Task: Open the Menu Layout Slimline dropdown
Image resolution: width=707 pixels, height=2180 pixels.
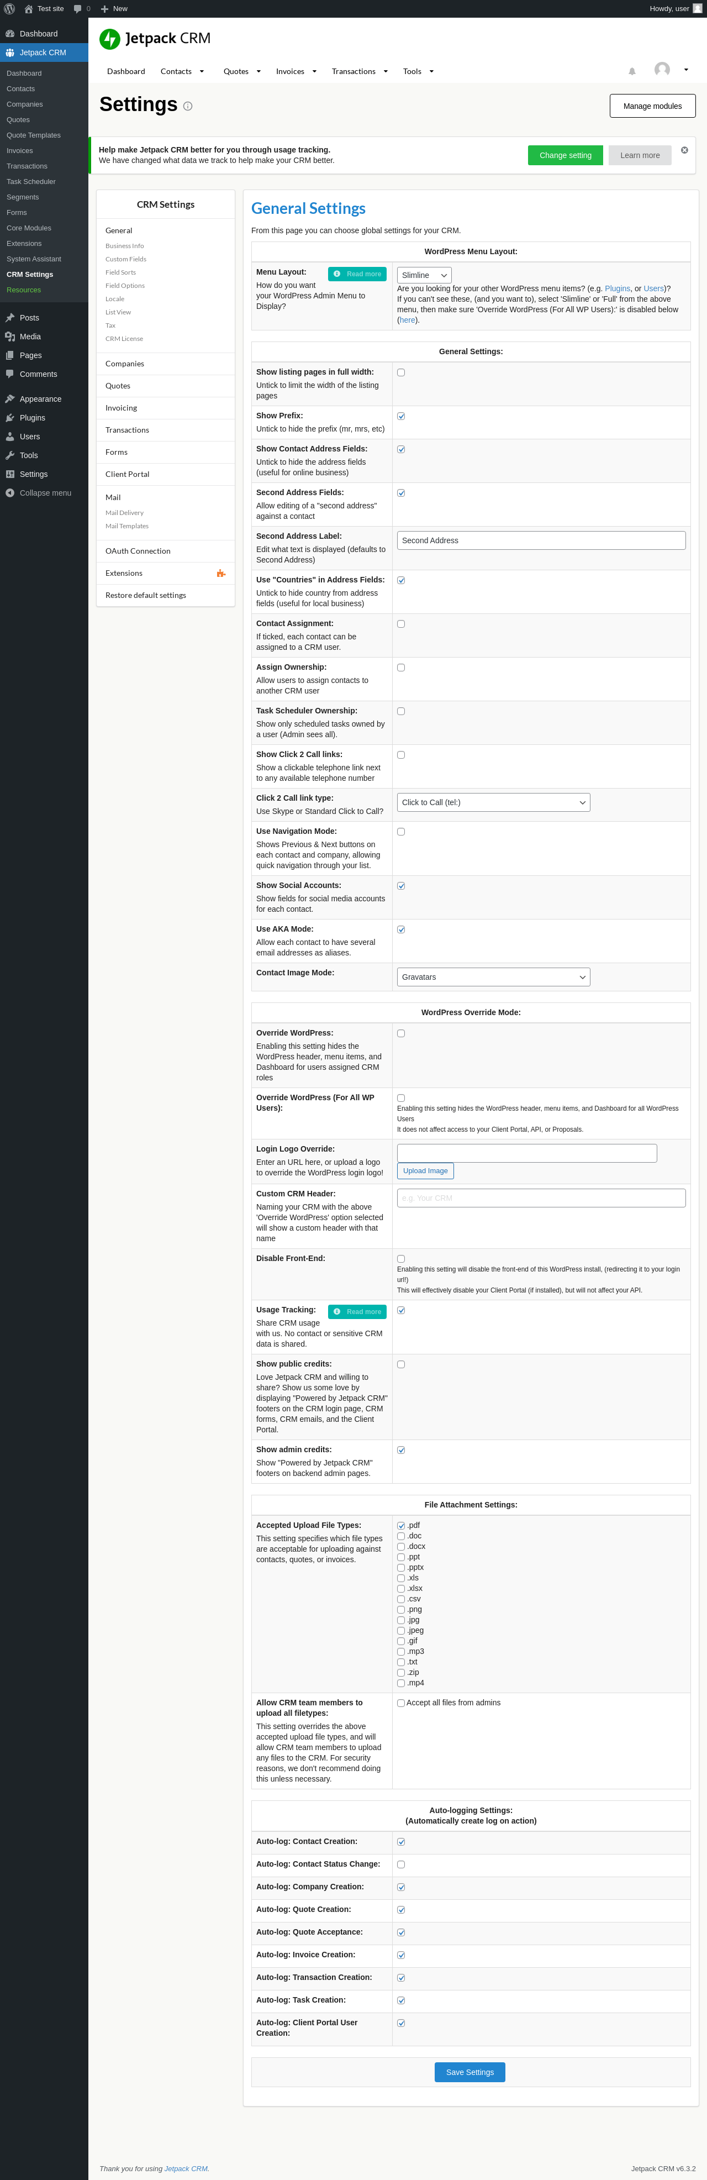Action: point(424,275)
